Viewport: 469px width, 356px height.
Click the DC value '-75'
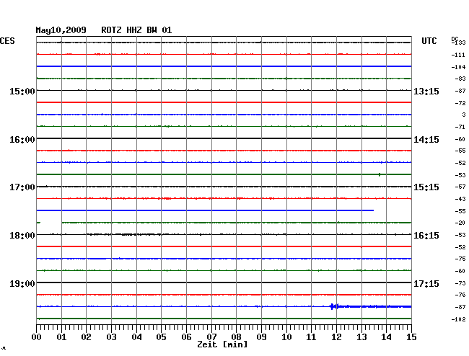(460, 259)
